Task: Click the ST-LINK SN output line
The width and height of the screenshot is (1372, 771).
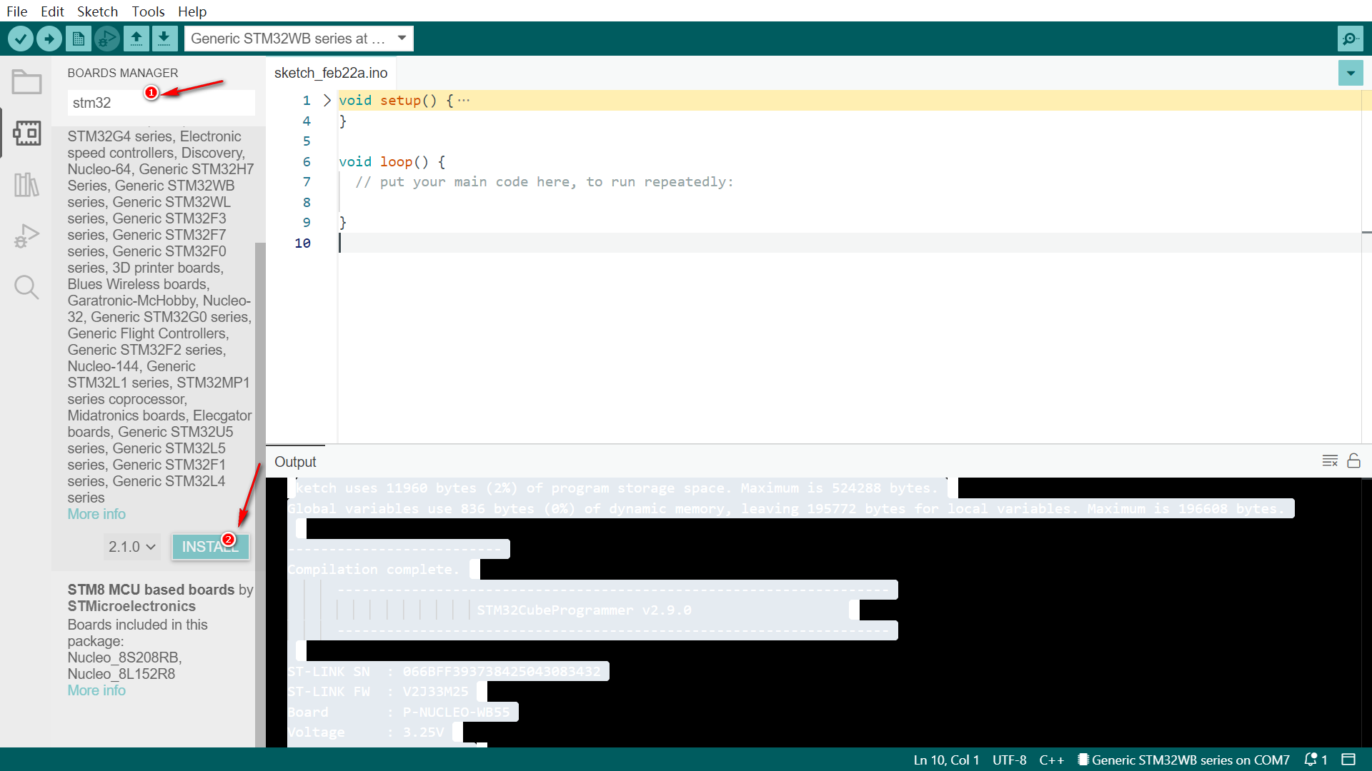Action: 444,671
